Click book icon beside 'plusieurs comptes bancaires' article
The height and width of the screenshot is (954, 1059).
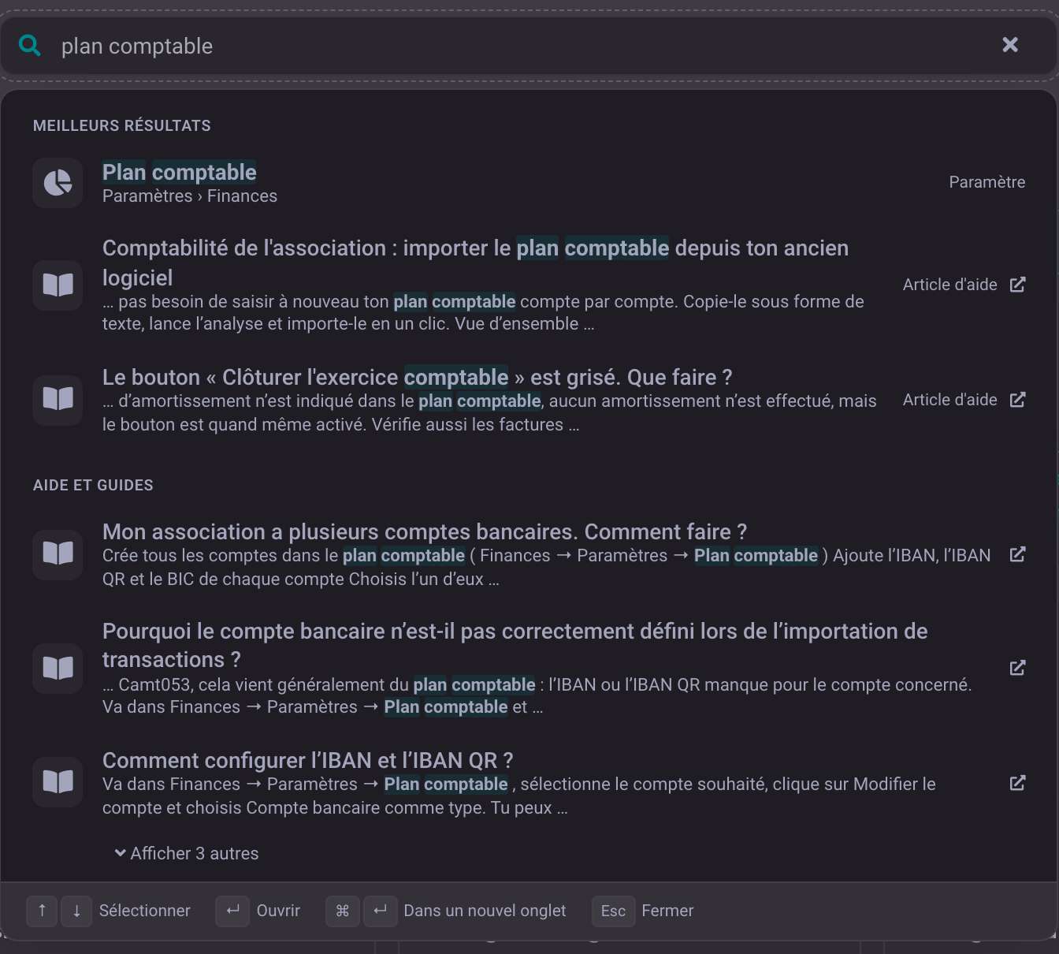pyautogui.click(x=58, y=554)
